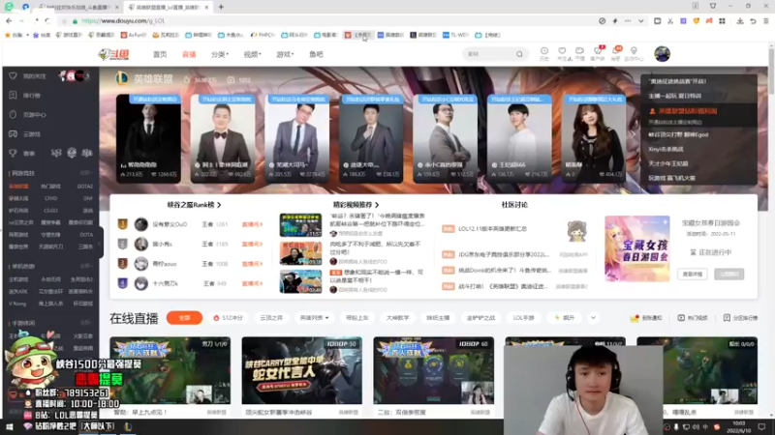This screenshot has height=435, width=775.
Task: Expand the 英雄列表 hero list dropdown
Action: tap(314, 318)
